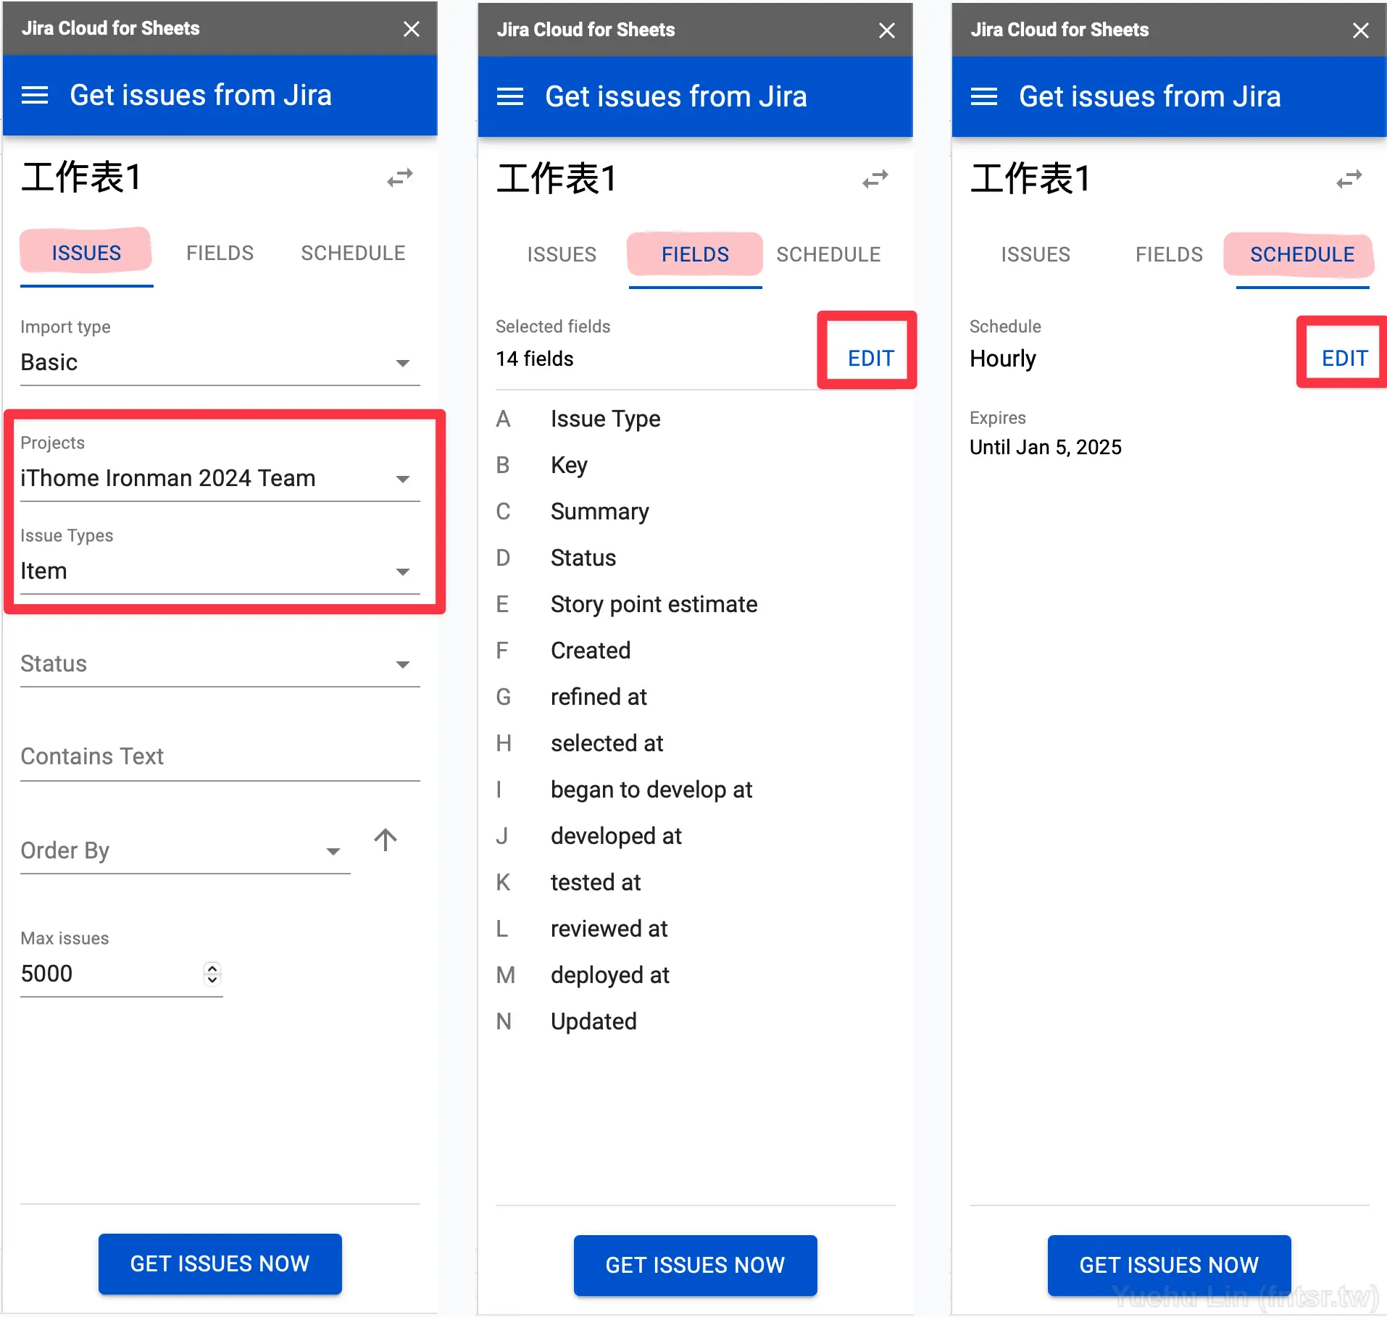Select SCHEDULE tab in middle panel

coord(829,255)
